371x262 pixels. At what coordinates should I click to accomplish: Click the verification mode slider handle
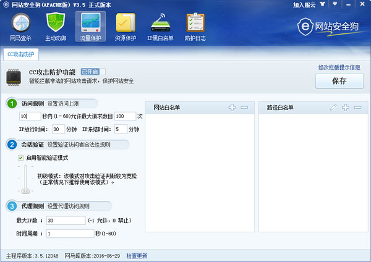[25, 191]
